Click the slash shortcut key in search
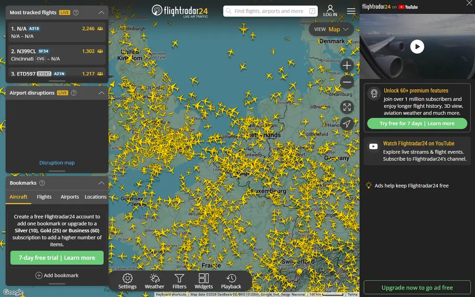The width and height of the screenshot is (475, 297). [x=312, y=11]
